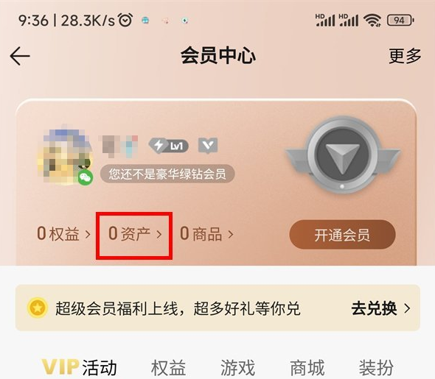Tap the 开通会员 button

coord(342,235)
